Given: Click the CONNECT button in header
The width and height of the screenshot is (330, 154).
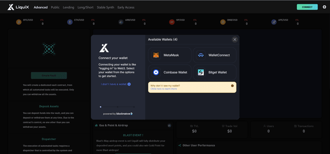Looking at the screenshot, I should point(307,7).
